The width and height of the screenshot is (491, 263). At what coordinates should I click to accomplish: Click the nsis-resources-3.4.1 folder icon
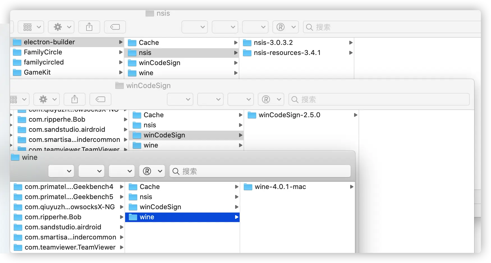coord(247,53)
